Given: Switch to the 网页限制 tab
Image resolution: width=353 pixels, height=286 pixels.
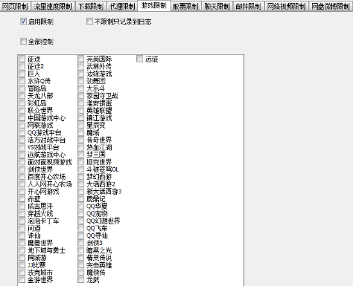Looking at the screenshot, I should [15, 6].
